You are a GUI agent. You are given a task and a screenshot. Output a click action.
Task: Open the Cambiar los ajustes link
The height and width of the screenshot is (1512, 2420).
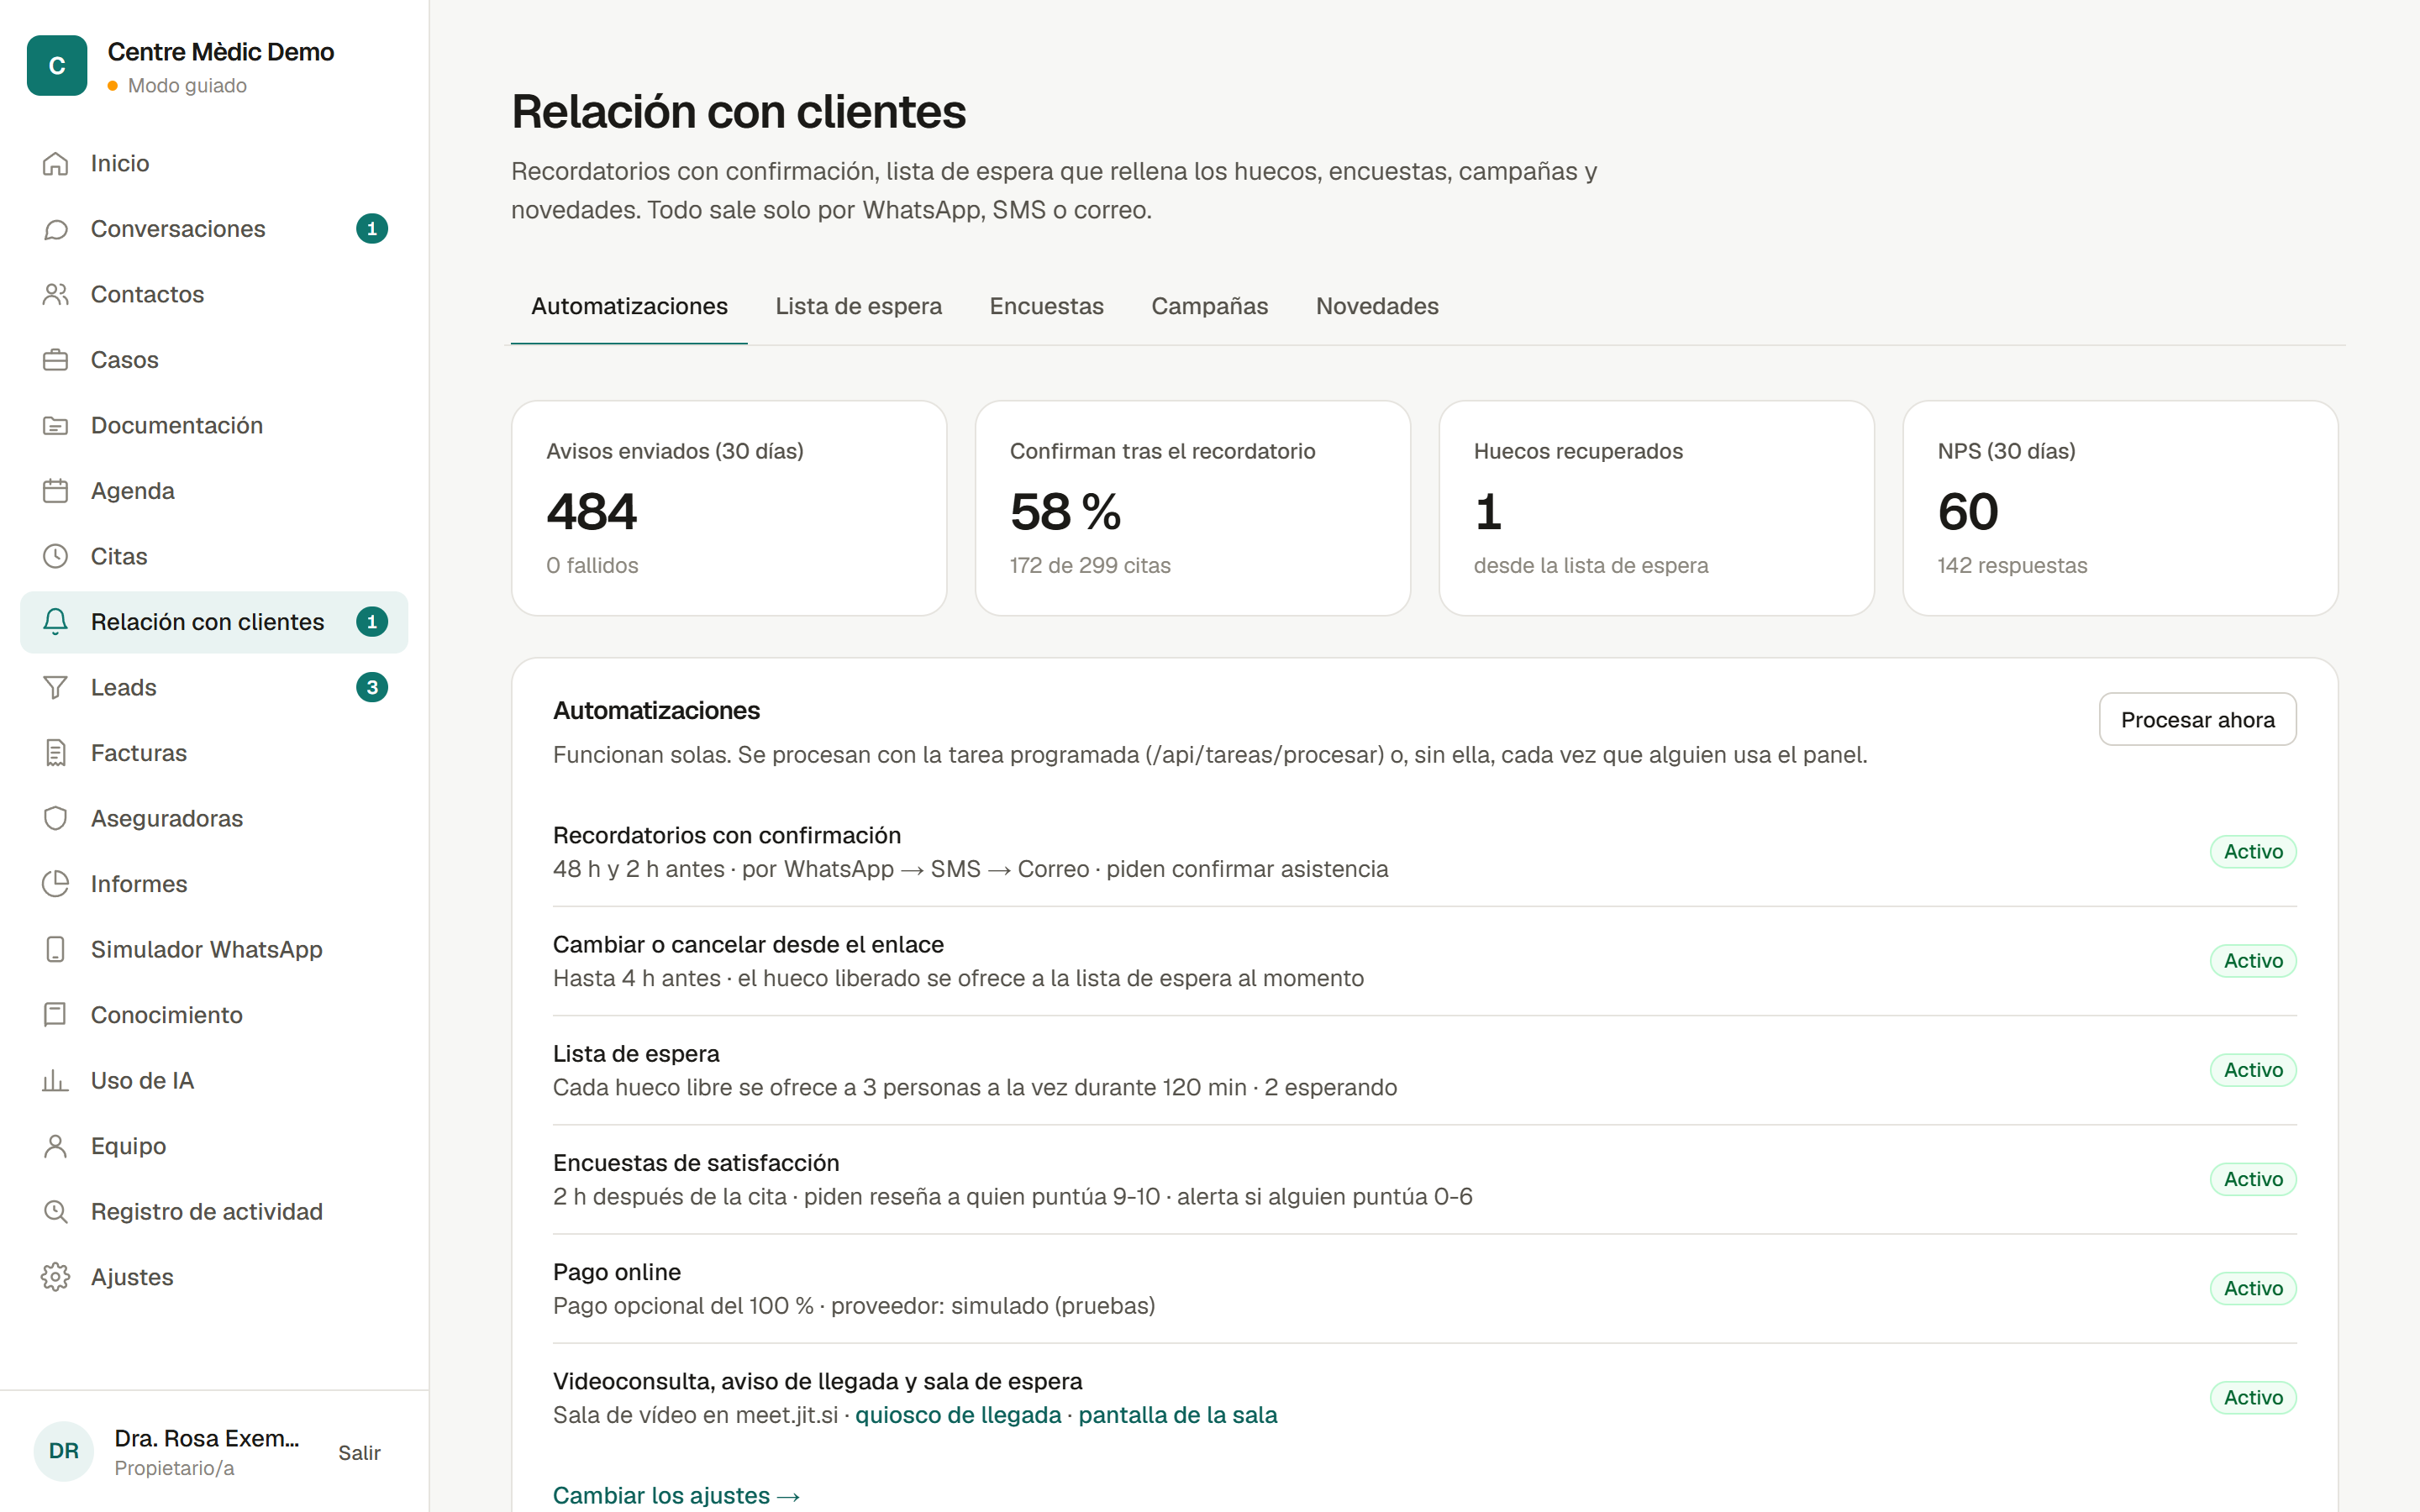(x=676, y=1495)
